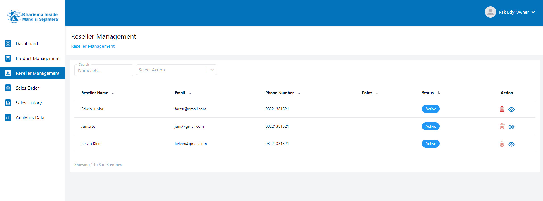543x201 pixels.
Task: Click the Reseller Management page title
Action: click(x=103, y=36)
